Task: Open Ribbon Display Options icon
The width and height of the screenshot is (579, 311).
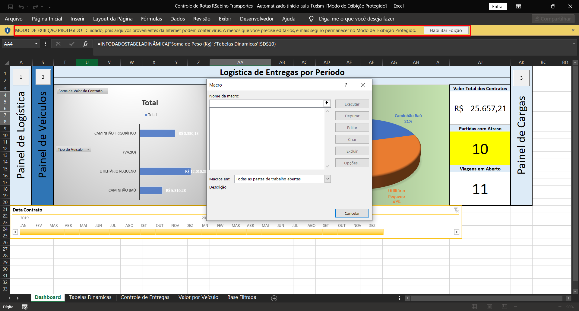Action: coord(518,6)
